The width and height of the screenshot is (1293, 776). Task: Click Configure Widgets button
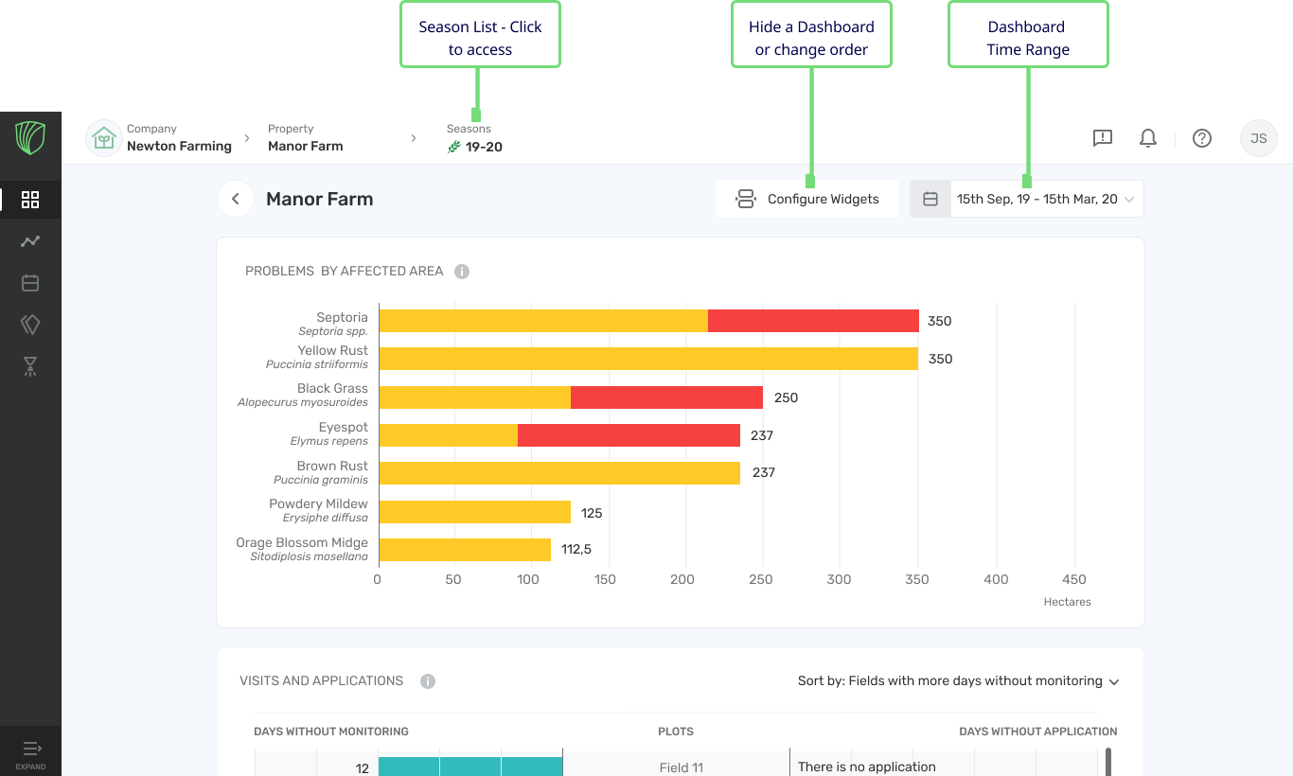click(x=806, y=200)
